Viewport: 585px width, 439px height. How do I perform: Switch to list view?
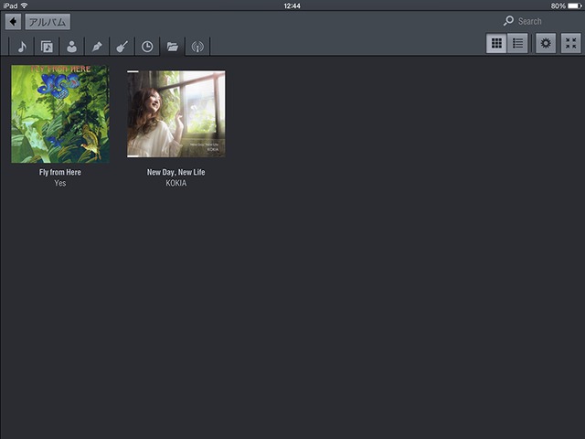click(518, 43)
